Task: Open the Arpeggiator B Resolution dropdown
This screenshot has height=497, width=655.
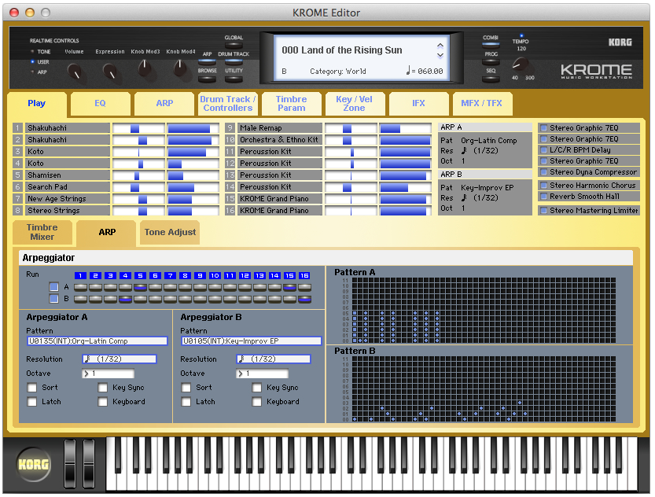Action: 274,359
